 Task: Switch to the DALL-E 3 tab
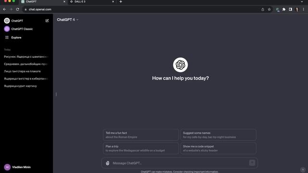(92, 2)
